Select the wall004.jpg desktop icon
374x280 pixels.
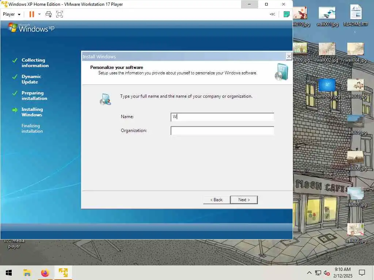tap(356, 52)
